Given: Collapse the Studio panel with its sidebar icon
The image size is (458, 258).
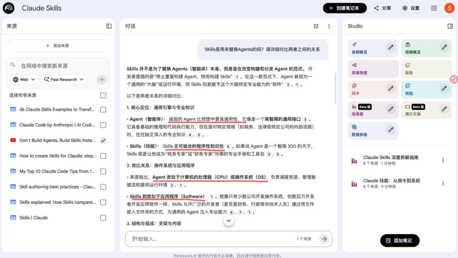Looking at the screenshot, I should [x=450, y=26].
